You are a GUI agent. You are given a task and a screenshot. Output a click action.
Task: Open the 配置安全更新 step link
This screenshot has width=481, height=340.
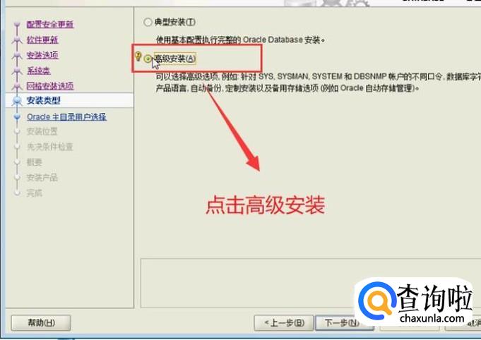(50, 24)
